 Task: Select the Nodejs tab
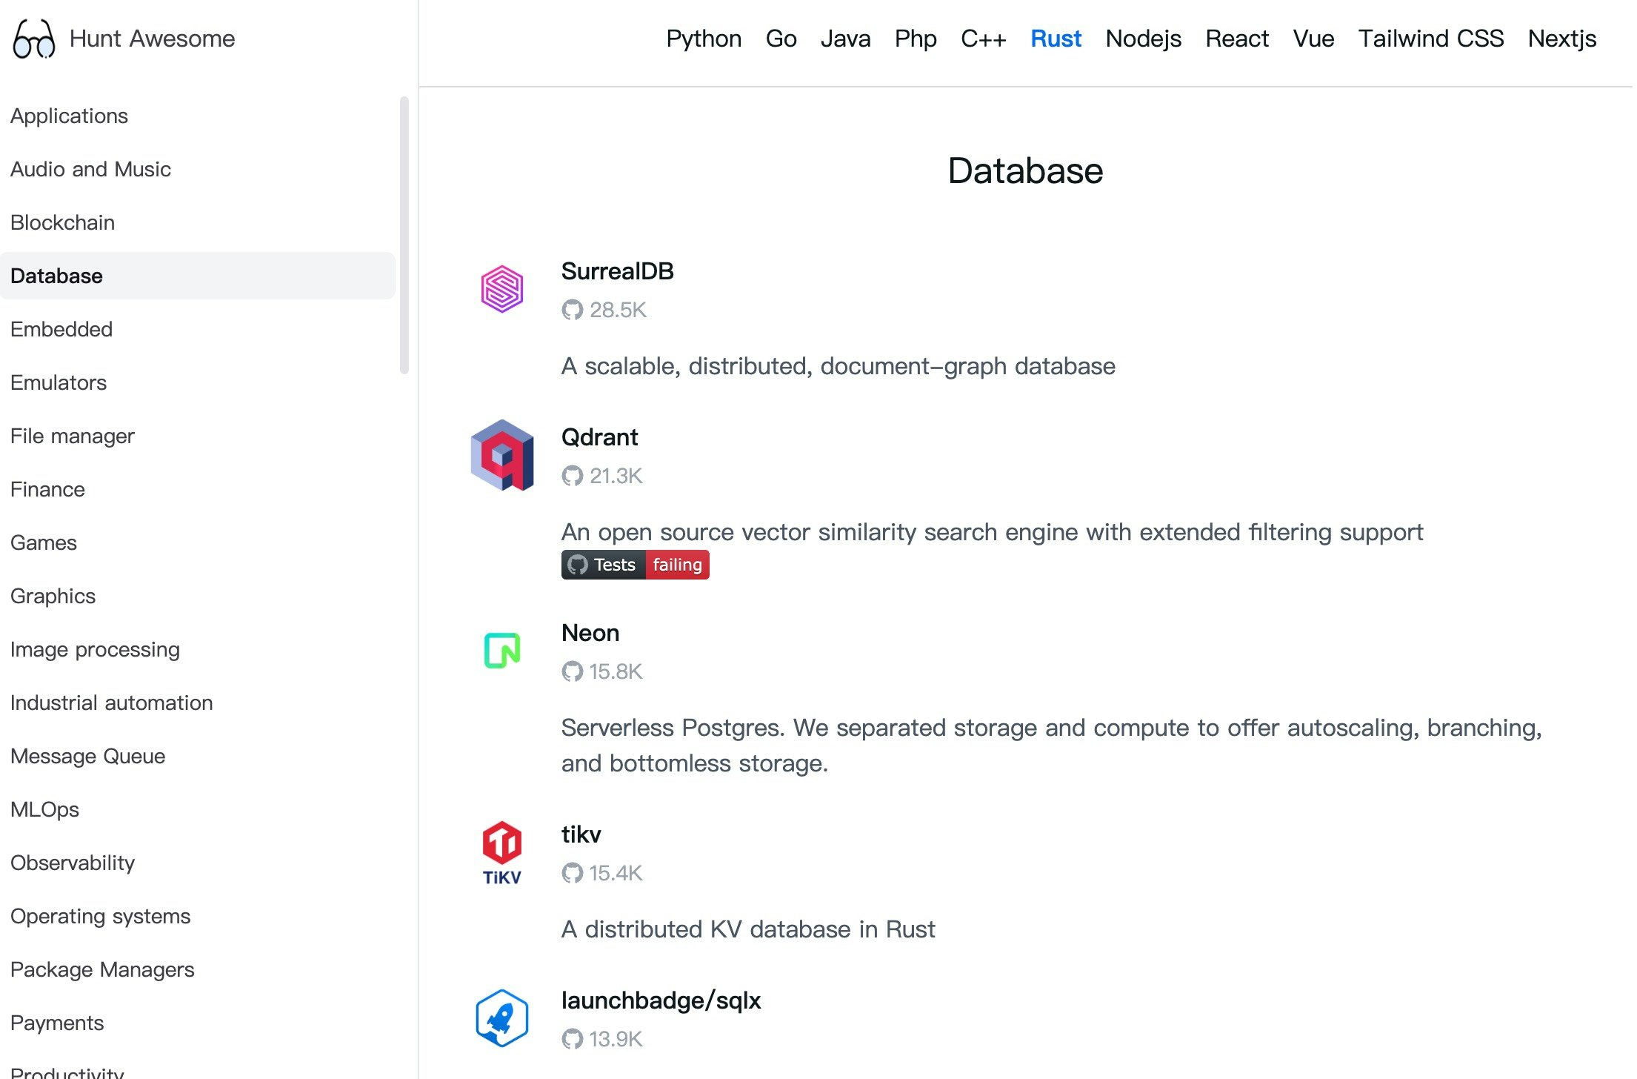click(x=1143, y=39)
